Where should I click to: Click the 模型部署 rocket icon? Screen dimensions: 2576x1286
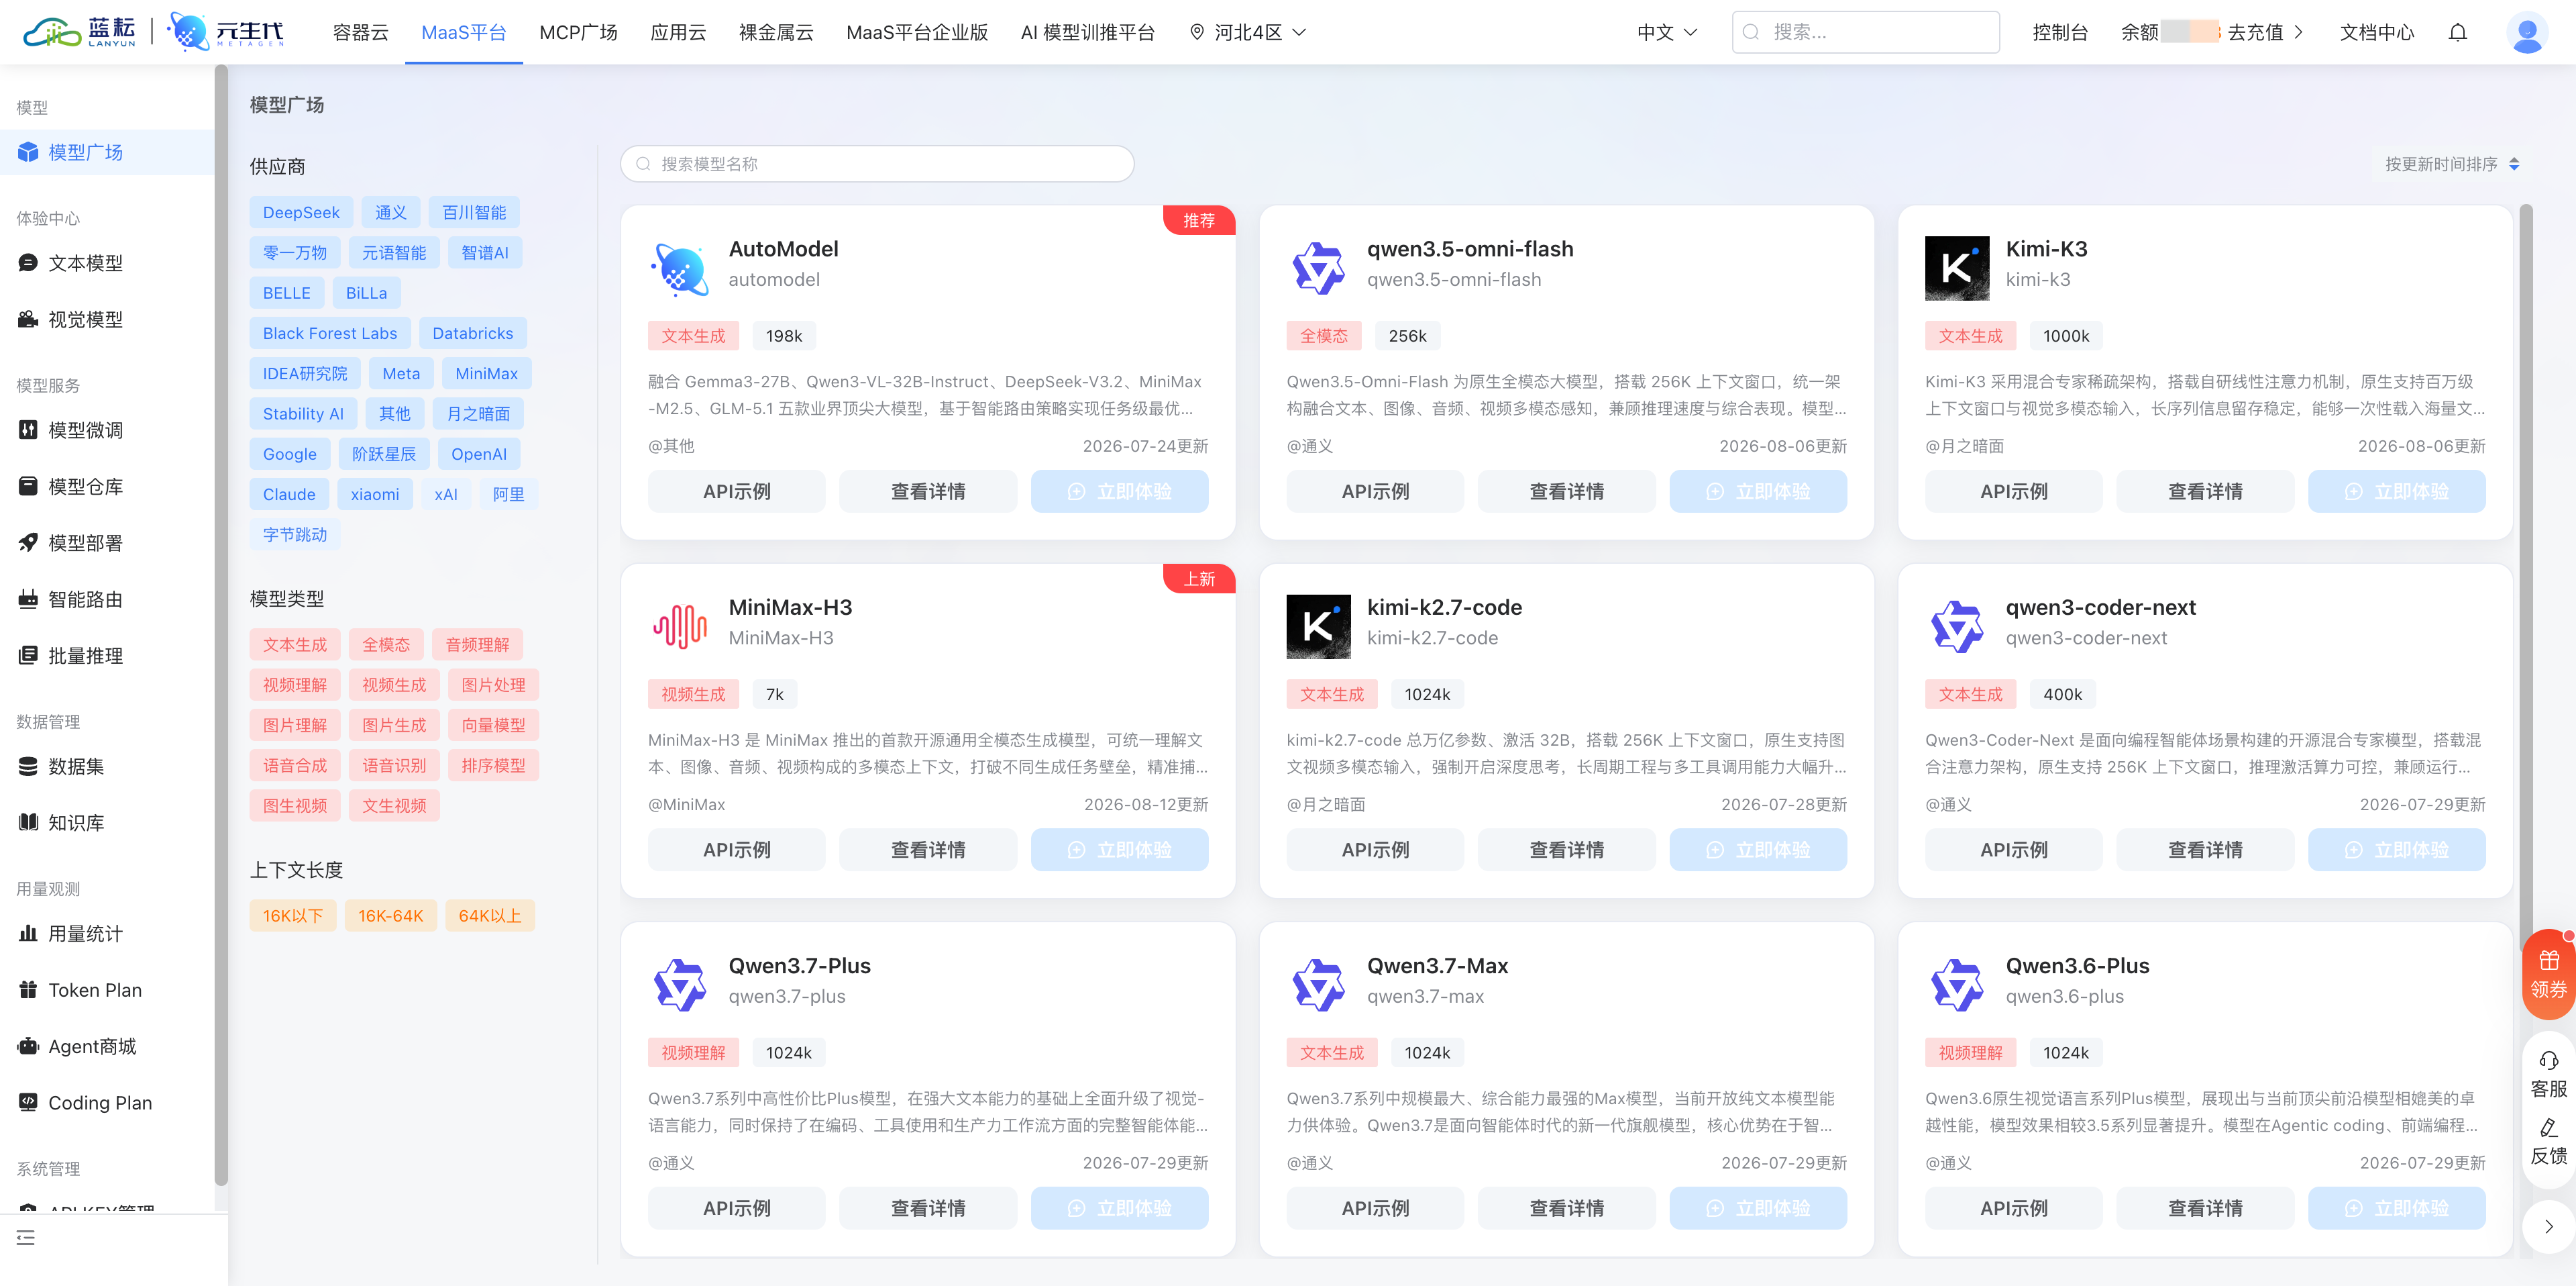click(28, 542)
